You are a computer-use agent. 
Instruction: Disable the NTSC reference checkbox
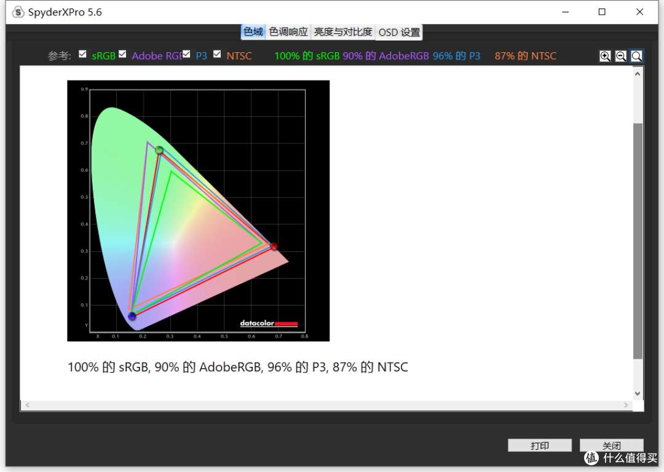[217, 54]
